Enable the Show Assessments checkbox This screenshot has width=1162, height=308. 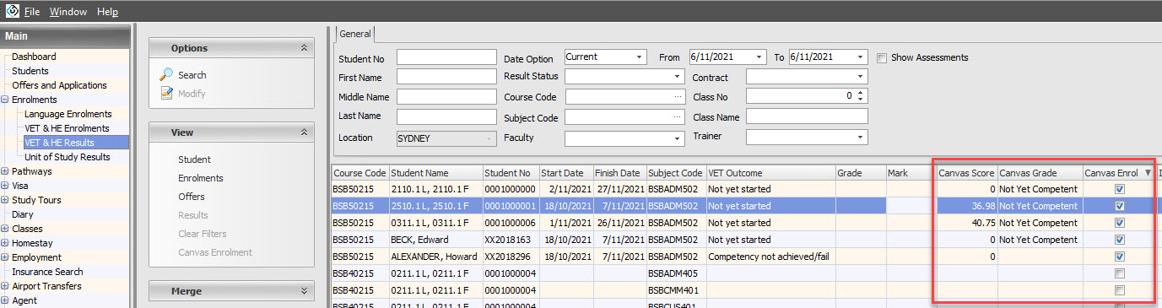click(x=882, y=58)
